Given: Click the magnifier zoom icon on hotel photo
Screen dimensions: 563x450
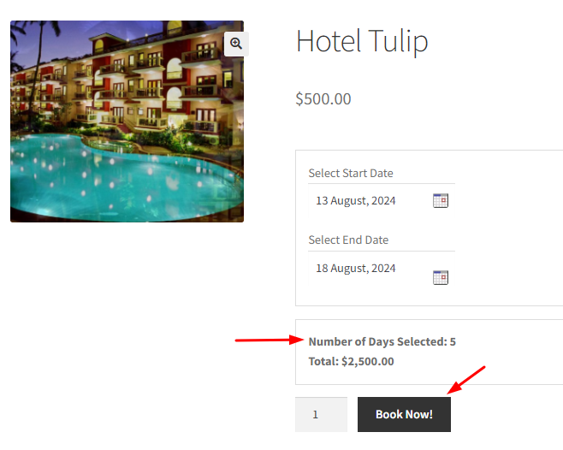Looking at the screenshot, I should coord(236,44).
